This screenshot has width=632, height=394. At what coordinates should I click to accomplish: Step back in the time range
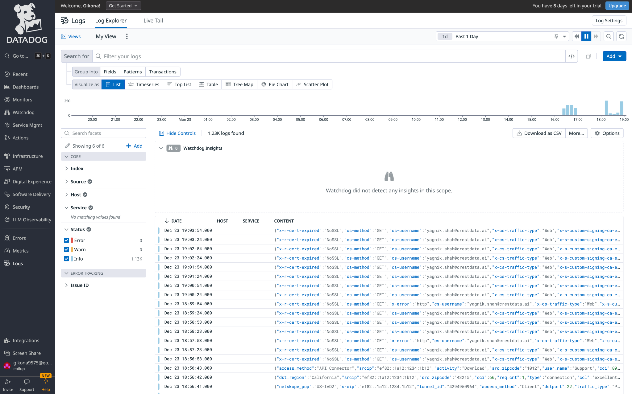[x=576, y=36]
